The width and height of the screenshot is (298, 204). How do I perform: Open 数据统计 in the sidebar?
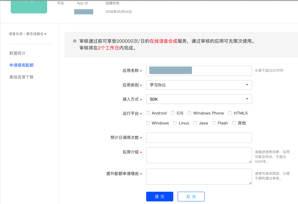click(x=17, y=53)
